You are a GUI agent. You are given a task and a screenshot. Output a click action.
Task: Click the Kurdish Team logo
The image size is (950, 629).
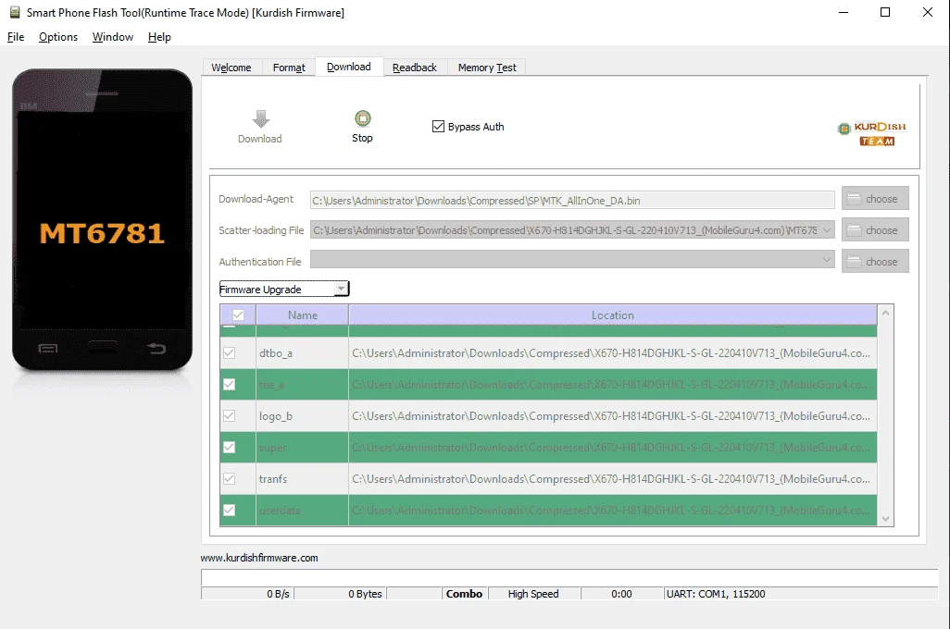pos(872,134)
